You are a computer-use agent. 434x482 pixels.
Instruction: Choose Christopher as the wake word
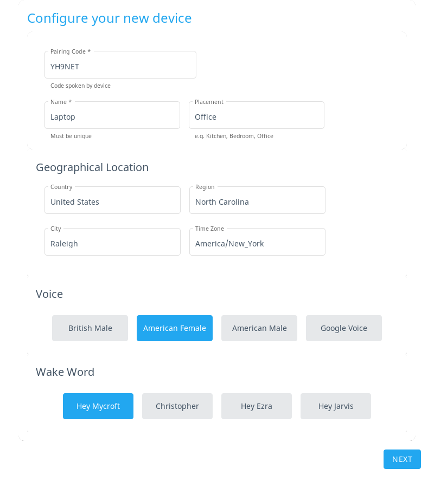177,406
